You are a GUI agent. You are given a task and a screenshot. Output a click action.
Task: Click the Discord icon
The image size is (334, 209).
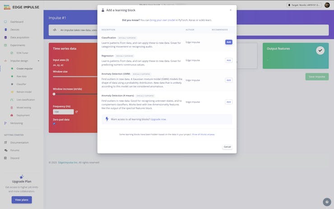[x=5, y=158]
